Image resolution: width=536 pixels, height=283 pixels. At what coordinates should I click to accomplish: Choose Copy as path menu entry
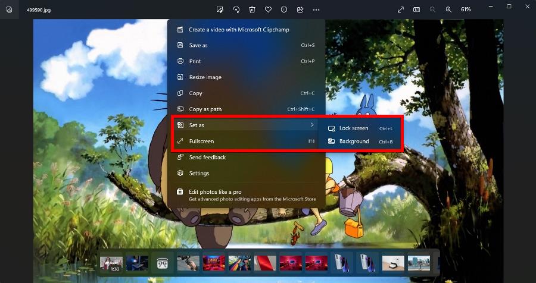[246, 109]
